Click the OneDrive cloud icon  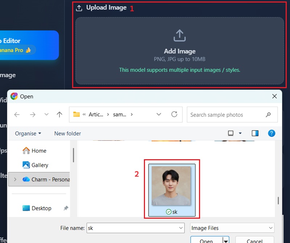[26, 179]
